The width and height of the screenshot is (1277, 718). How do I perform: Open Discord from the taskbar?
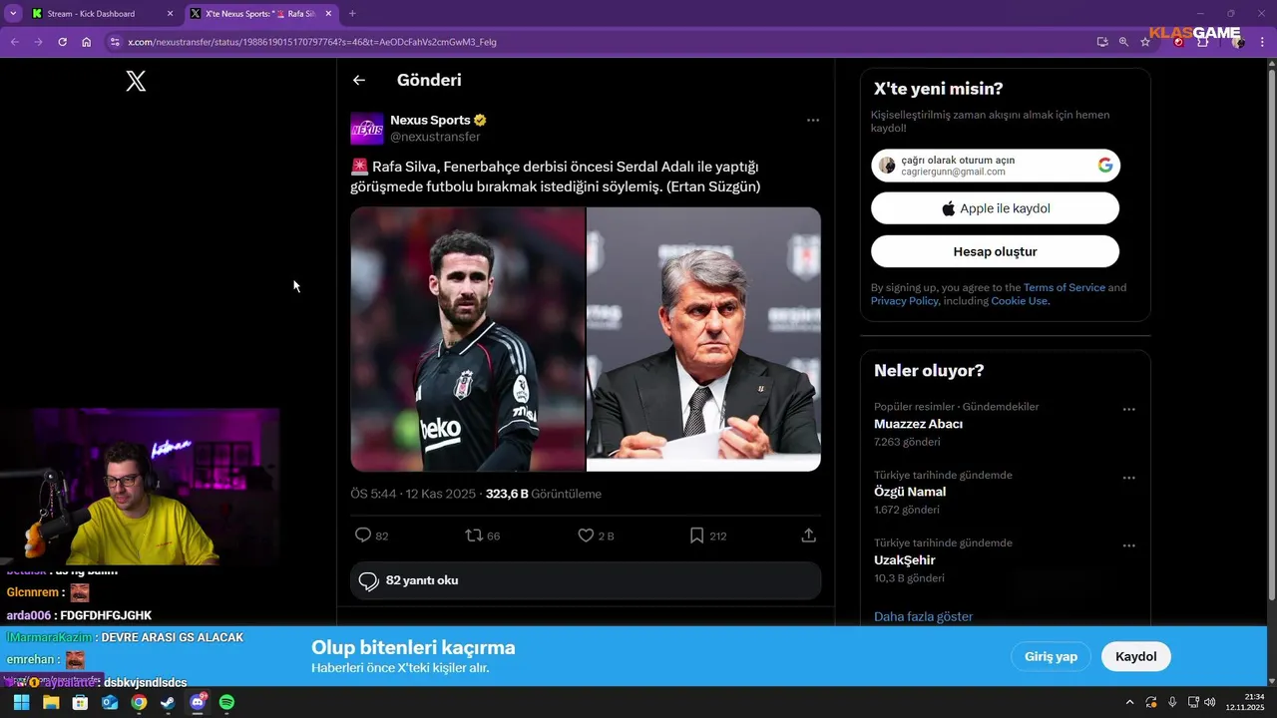tap(198, 702)
